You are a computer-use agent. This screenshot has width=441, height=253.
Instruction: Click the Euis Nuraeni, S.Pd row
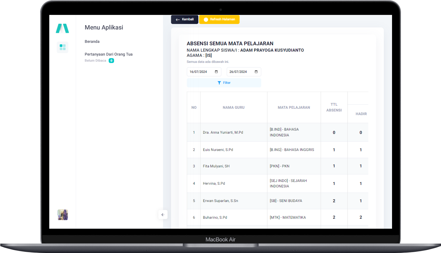[x=218, y=150]
